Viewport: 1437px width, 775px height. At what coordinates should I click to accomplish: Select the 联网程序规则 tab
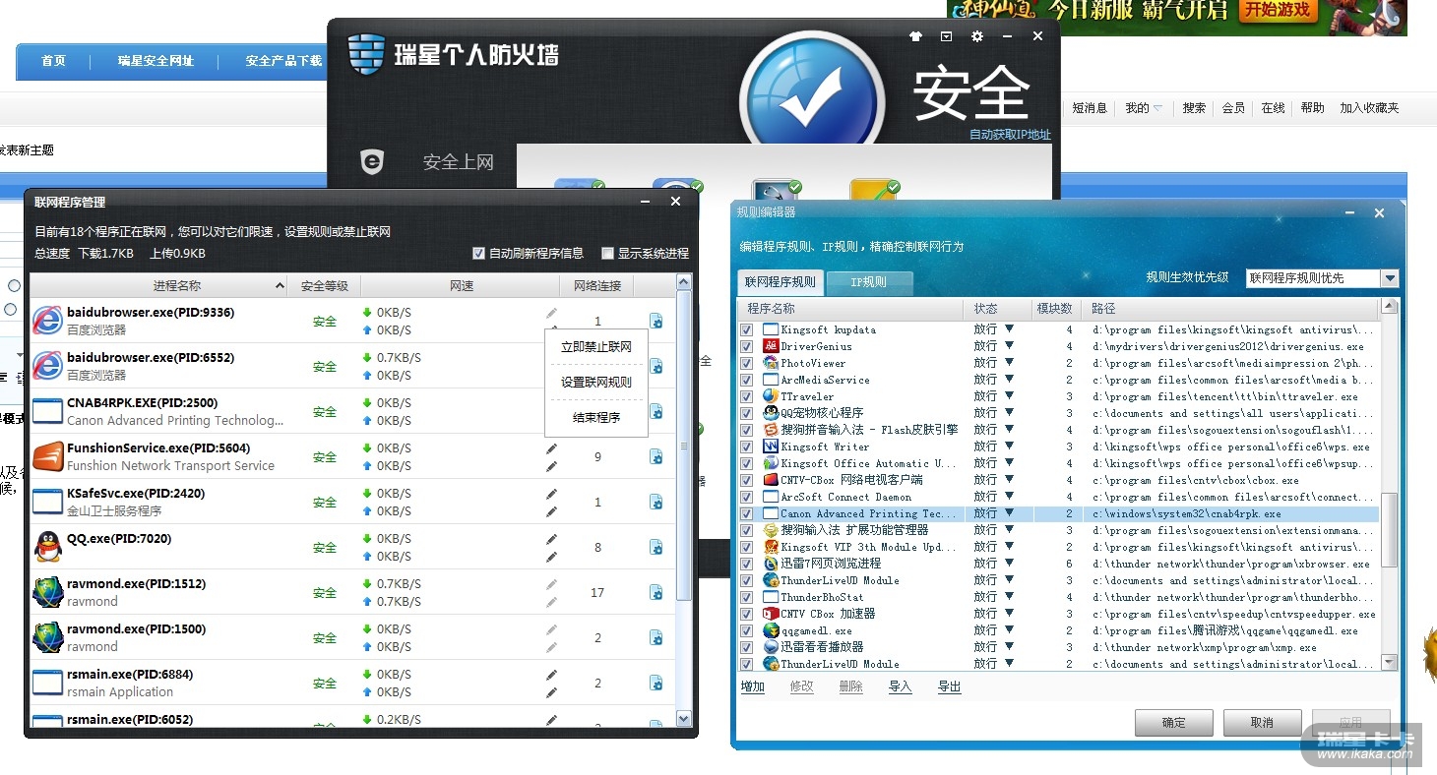pyautogui.click(x=781, y=282)
